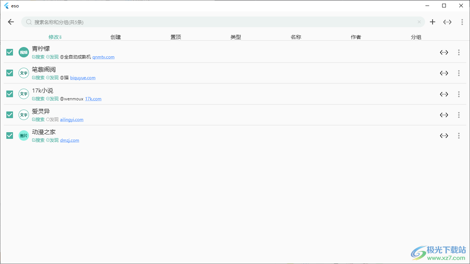Click the 图片 type badge of 动漫之家
470x264 pixels.
[x=24, y=136]
